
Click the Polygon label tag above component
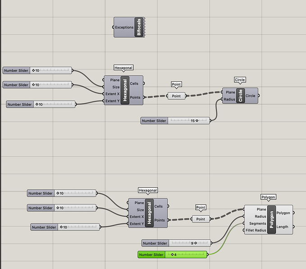point(268,197)
